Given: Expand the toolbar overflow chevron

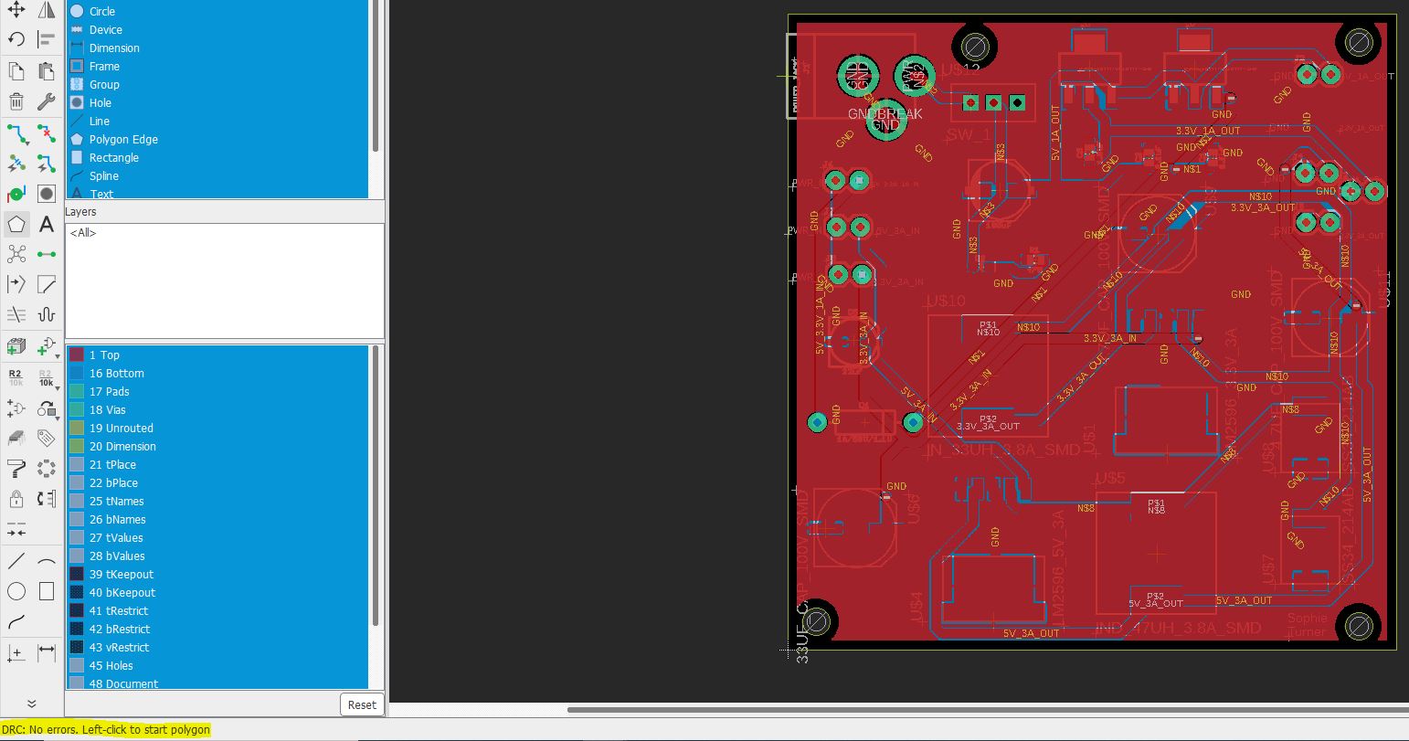Looking at the screenshot, I should tap(31, 704).
